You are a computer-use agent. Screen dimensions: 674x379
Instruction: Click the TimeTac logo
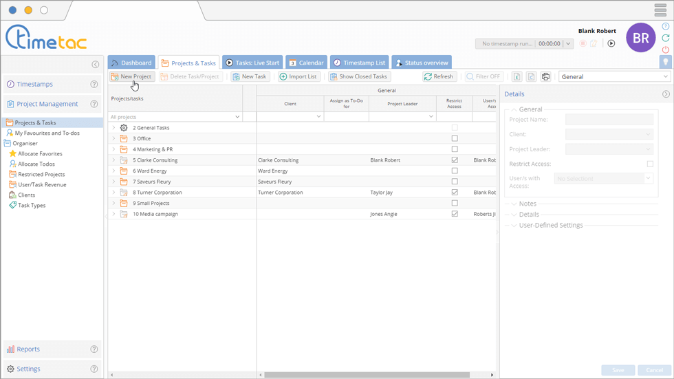tap(46, 37)
